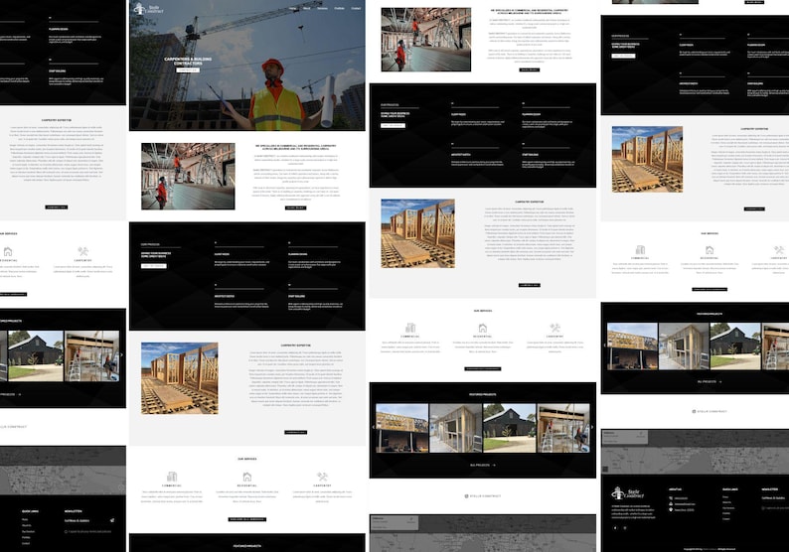Open the Services link in hero navigation
This screenshot has width=789, height=552.
[322, 9]
